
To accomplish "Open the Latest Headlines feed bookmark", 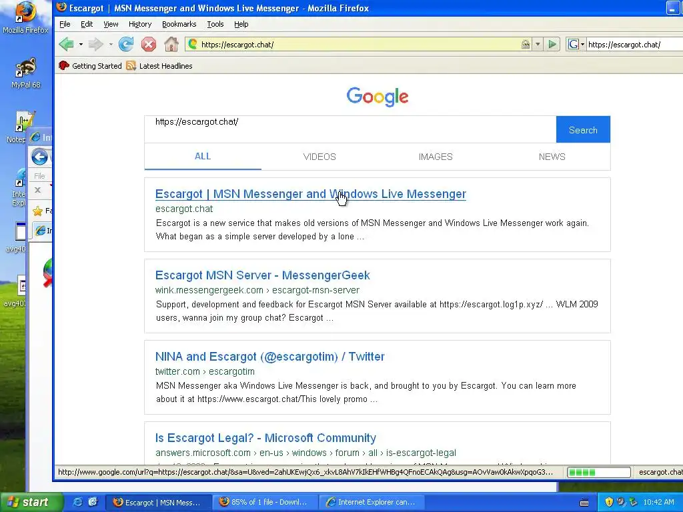I will point(159,66).
